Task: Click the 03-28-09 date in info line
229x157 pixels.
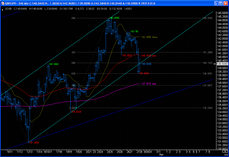Action: coord(102,9)
